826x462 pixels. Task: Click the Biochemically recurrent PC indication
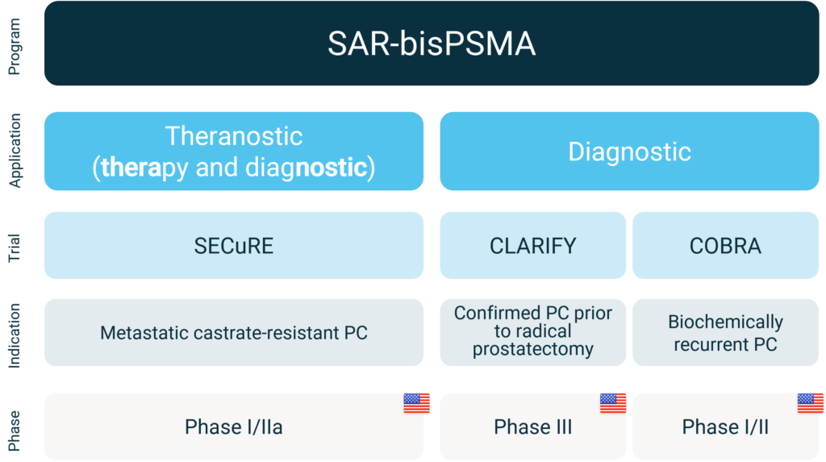point(725,332)
